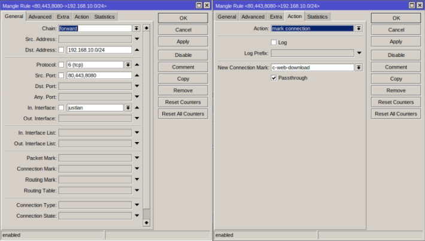The image size is (425, 241).
Task: Click Src. Port field 80,443,8080
Action: (x=99, y=76)
